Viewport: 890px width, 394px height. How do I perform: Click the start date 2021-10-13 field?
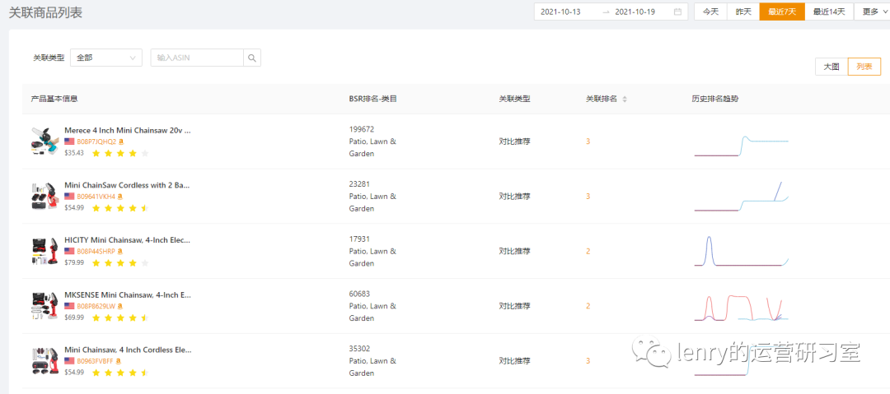(x=560, y=12)
